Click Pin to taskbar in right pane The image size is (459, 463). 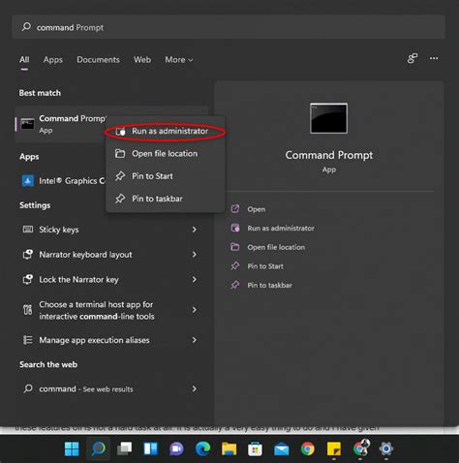[269, 285]
